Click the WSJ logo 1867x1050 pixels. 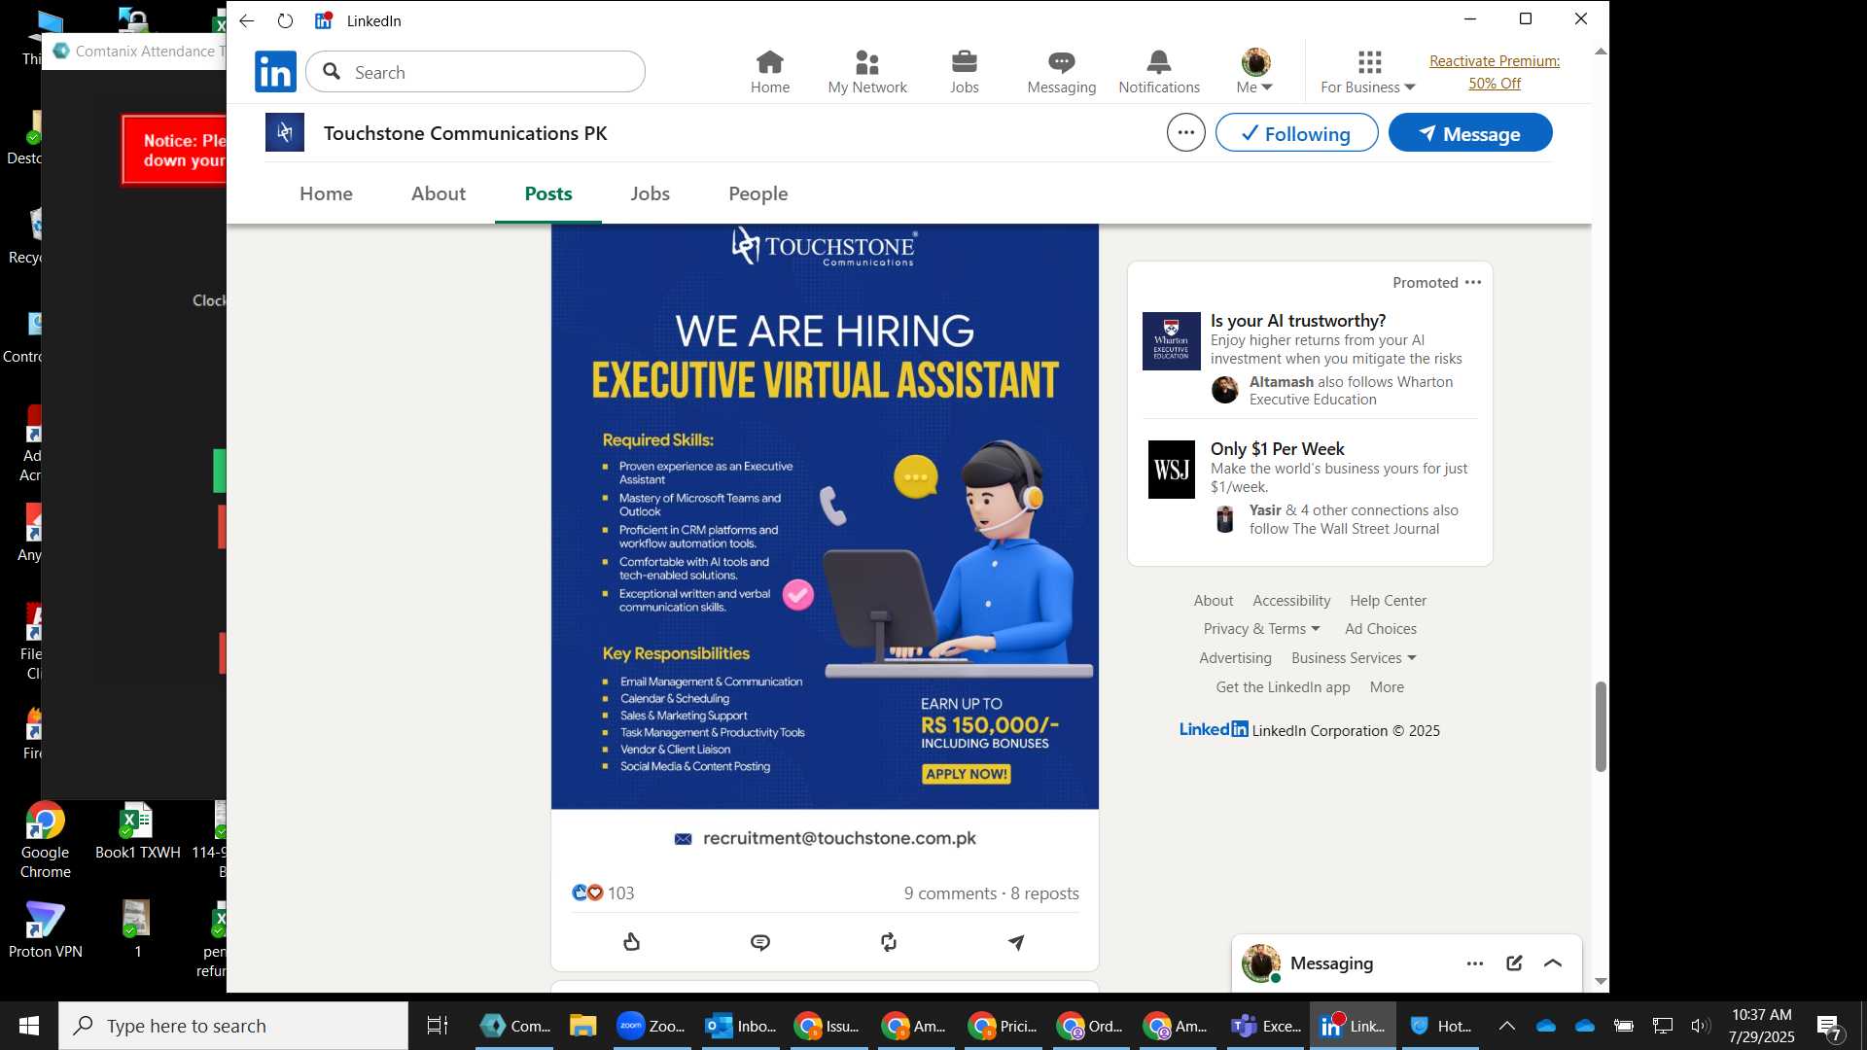point(1172,470)
